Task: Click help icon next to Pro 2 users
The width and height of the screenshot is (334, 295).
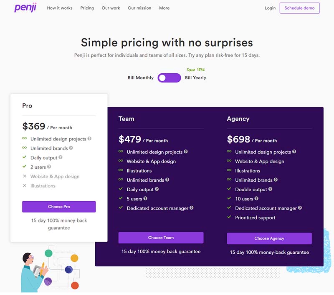Action: 49,167
